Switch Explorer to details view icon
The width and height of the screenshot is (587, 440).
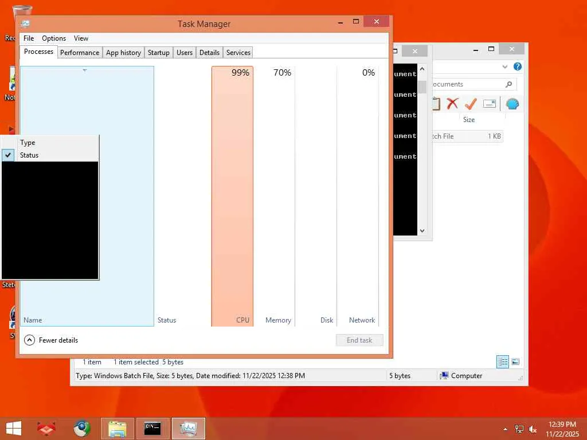tap(502, 362)
